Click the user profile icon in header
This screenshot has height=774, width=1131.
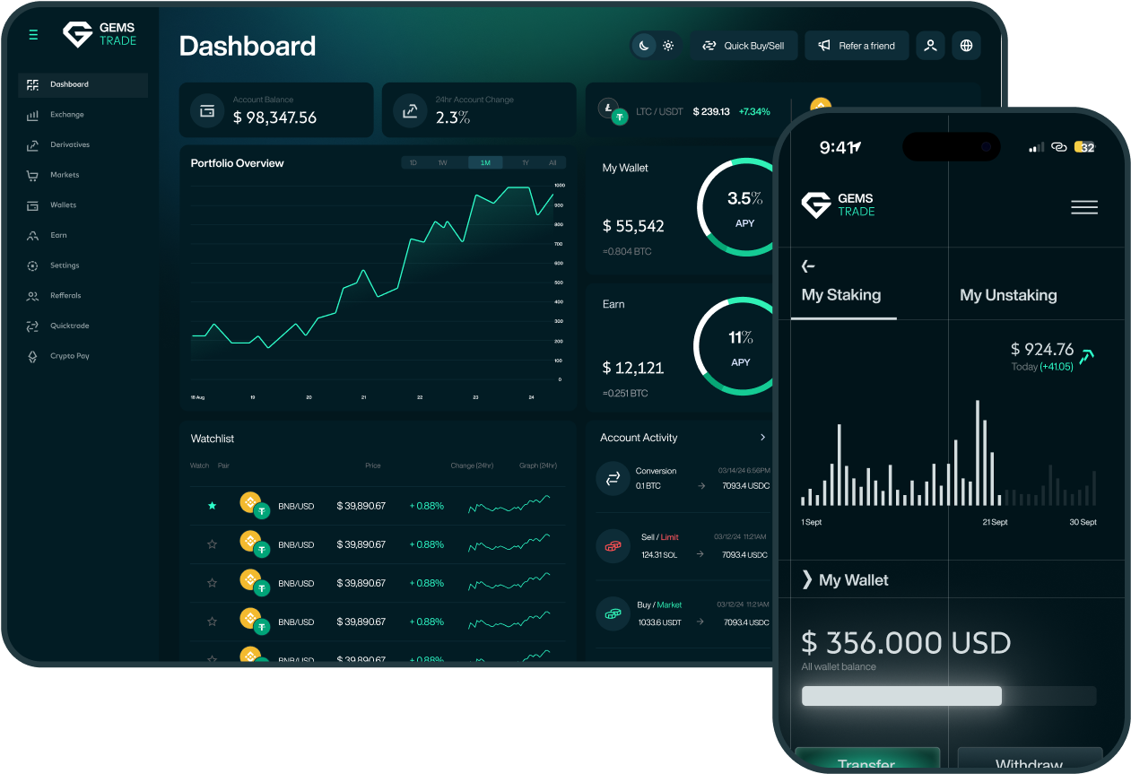[930, 46]
